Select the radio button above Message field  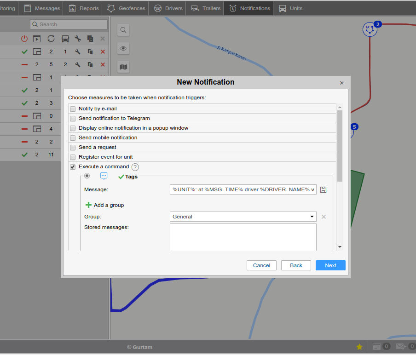tap(87, 176)
